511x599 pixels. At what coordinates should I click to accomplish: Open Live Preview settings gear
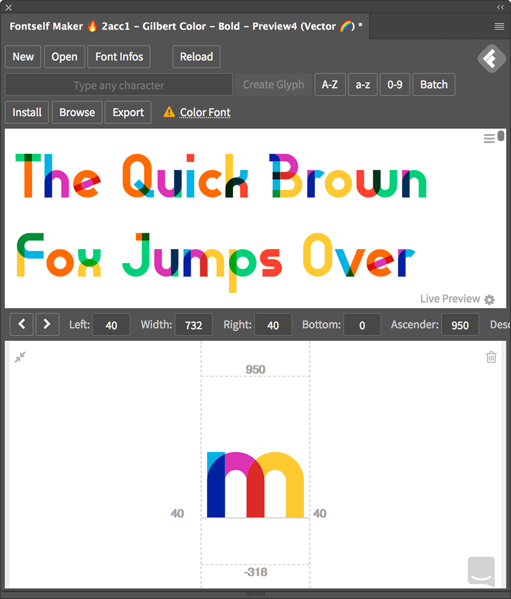click(489, 299)
